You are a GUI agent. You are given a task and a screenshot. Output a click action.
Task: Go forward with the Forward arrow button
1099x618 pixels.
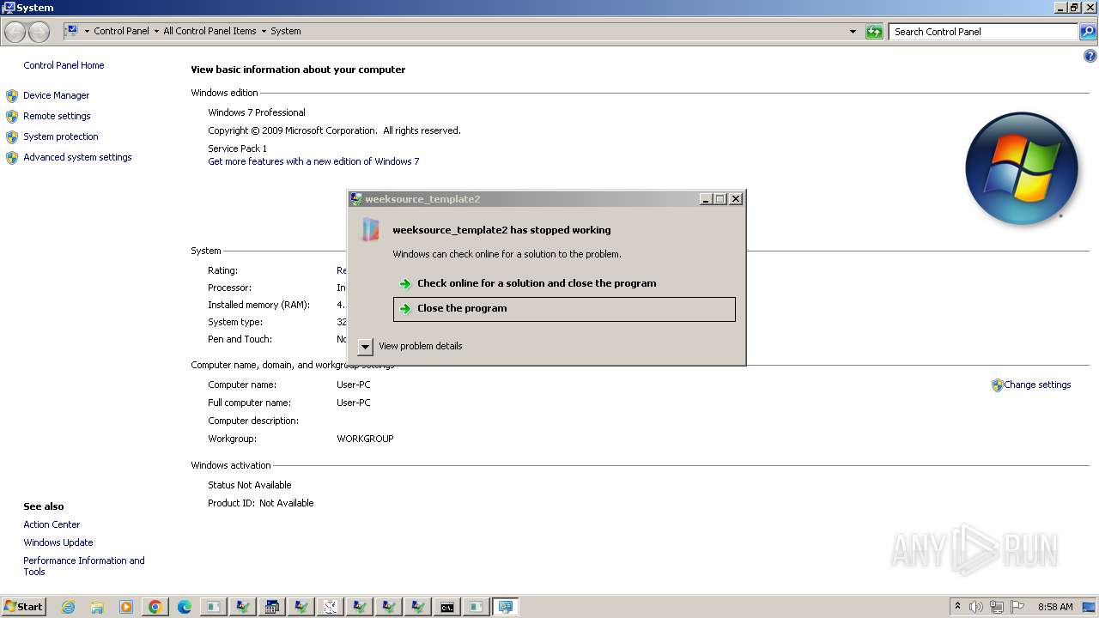[39, 32]
